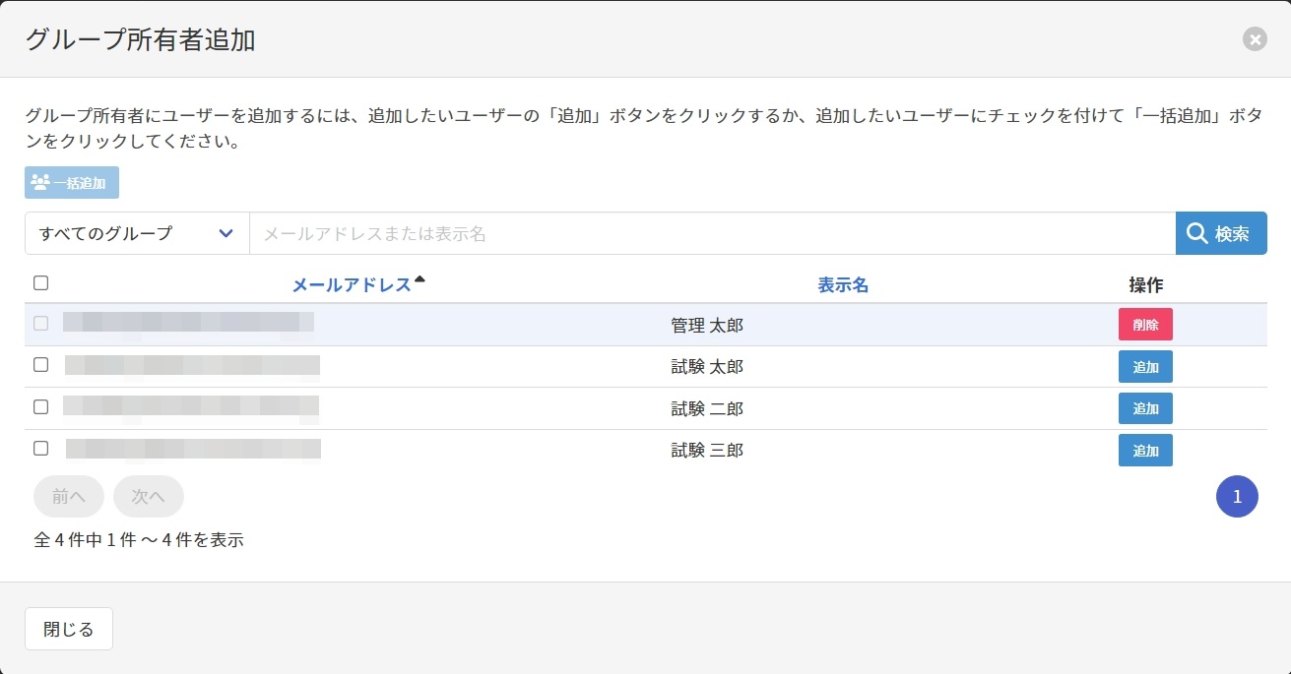Image resolution: width=1291 pixels, height=674 pixels.
Task: Click 追加 for 試験 太郎
Action: click(x=1144, y=367)
